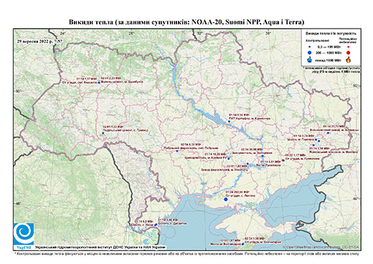Click the map title mentioning NOAA-20
Screen dimensions: 373x264
(186, 22)
